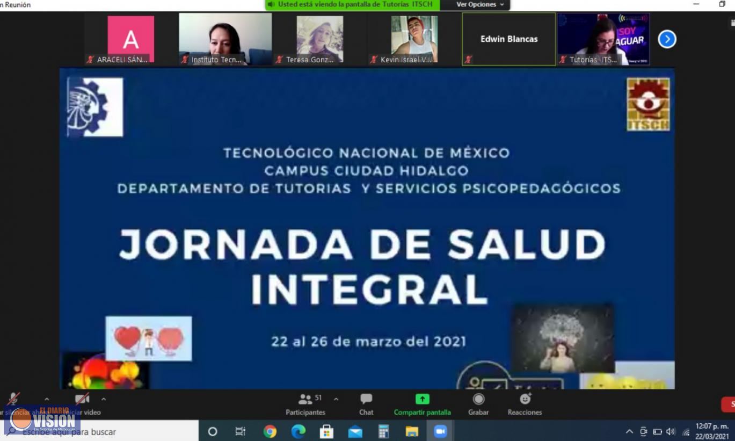Open Task View in the taskbar
This screenshot has width=735, height=441.
pyautogui.click(x=241, y=431)
